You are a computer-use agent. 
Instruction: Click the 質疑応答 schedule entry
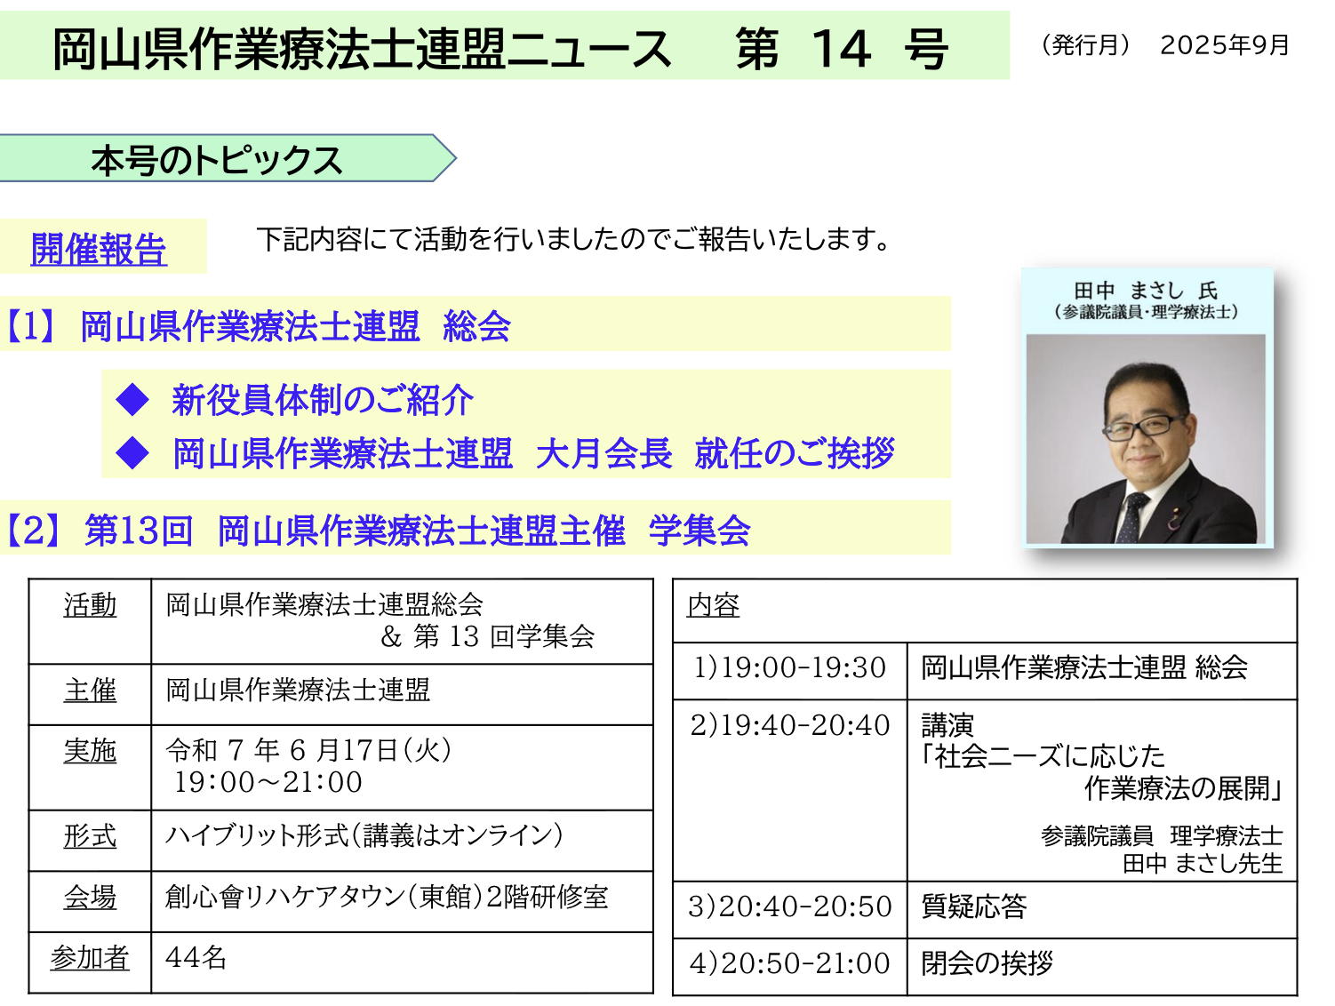tap(974, 906)
